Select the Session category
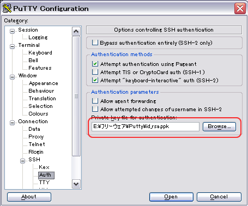 [x=28, y=30]
